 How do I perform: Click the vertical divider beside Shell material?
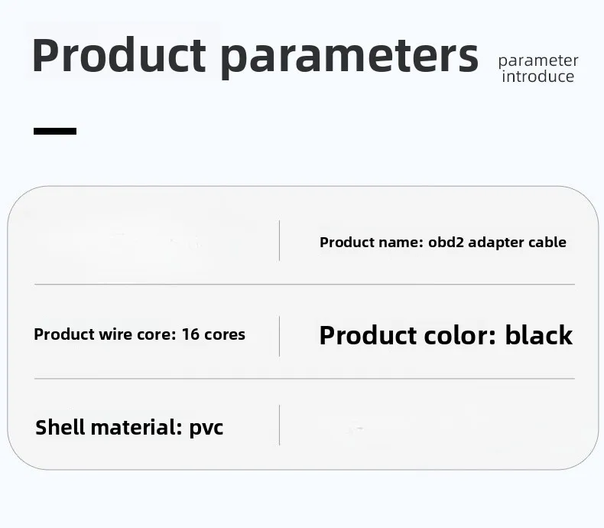point(279,425)
